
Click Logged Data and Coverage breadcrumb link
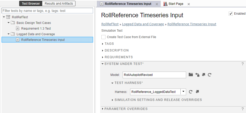pos(143,24)
